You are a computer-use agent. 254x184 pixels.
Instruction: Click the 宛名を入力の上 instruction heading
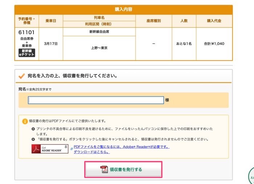73,76
